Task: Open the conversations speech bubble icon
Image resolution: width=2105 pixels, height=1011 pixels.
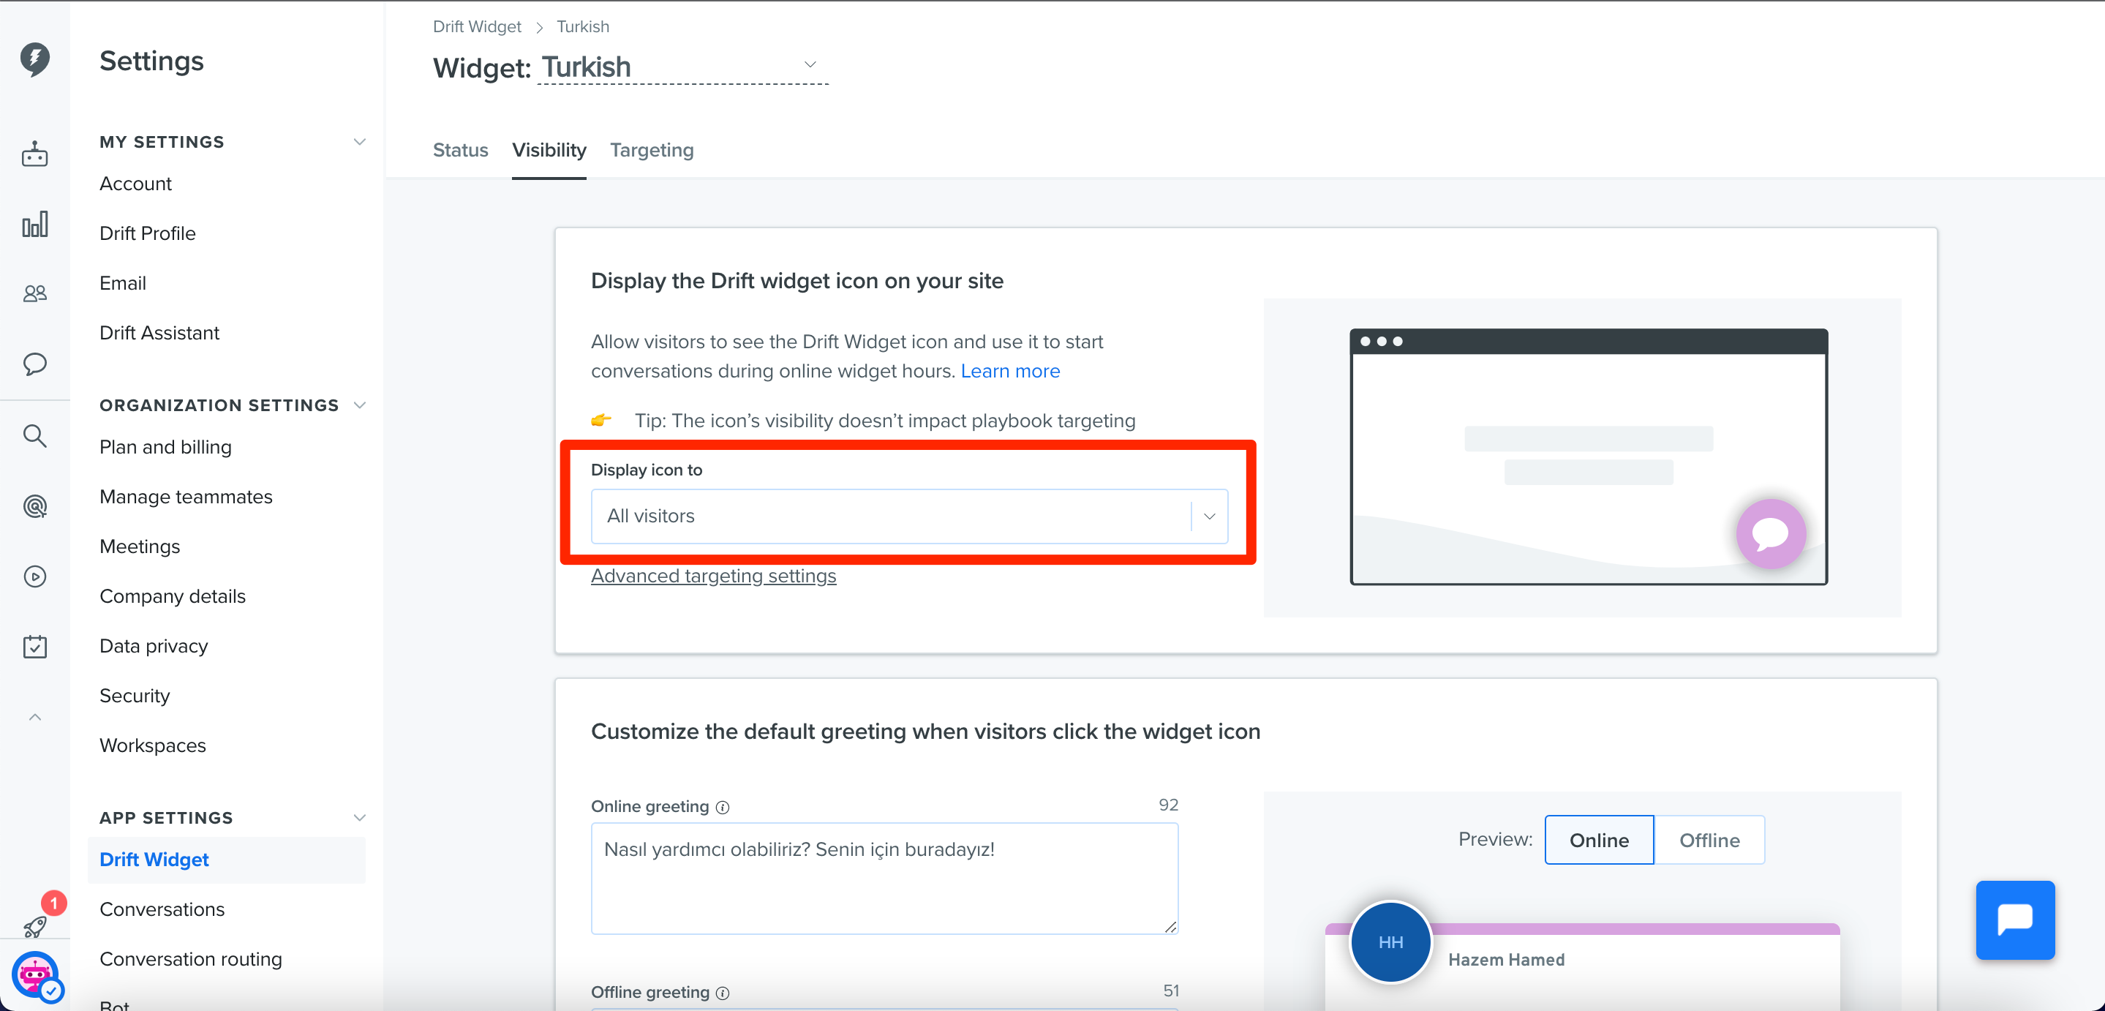Action: point(34,364)
